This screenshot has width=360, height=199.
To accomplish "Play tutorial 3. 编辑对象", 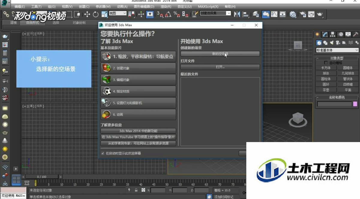I will point(138,80).
